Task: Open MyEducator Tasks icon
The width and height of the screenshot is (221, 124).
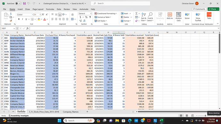Action: pos(209,16)
